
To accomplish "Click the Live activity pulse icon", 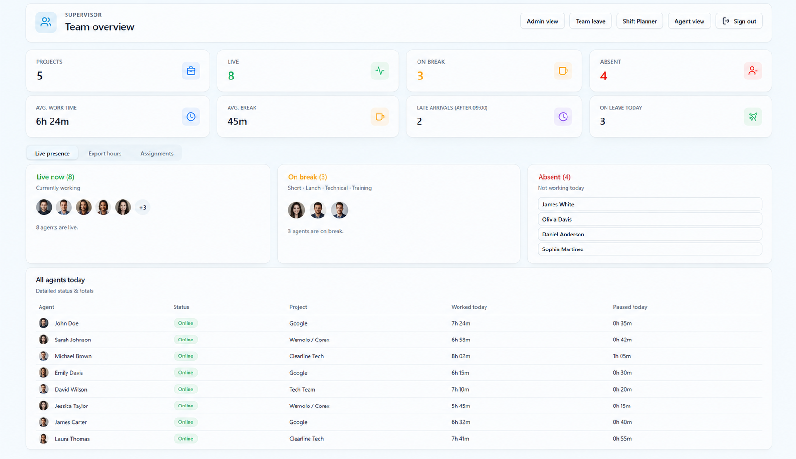I will pos(380,71).
